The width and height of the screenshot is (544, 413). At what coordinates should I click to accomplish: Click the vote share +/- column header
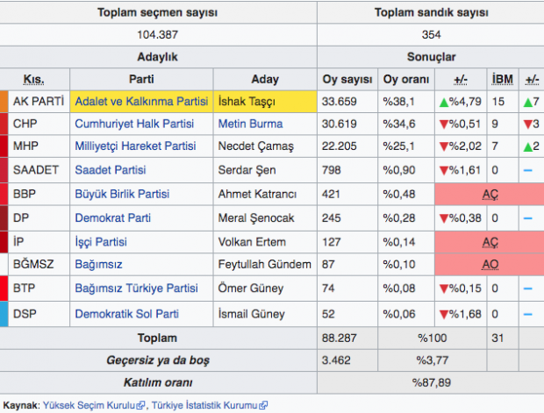tap(461, 79)
